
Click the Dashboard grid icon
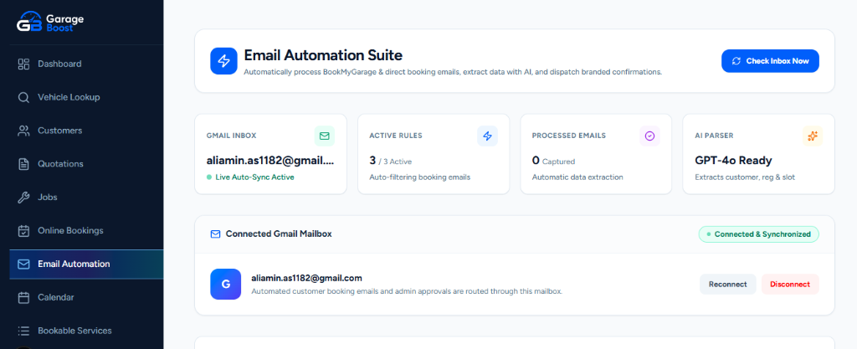click(23, 64)
